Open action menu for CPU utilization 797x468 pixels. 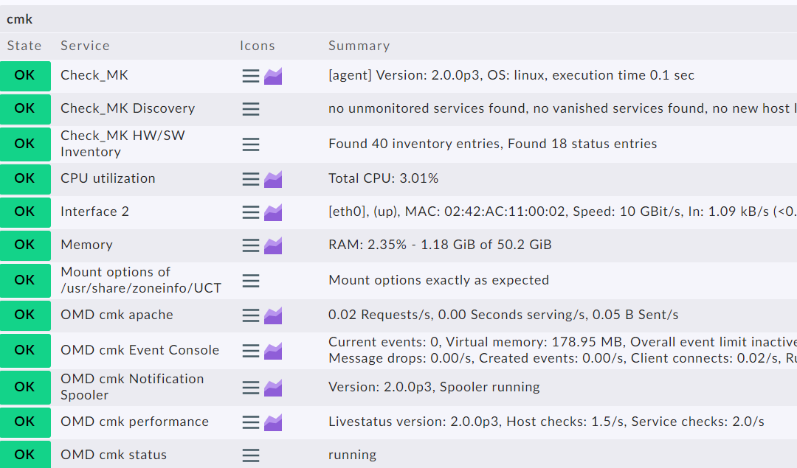[x=251, y=179]
